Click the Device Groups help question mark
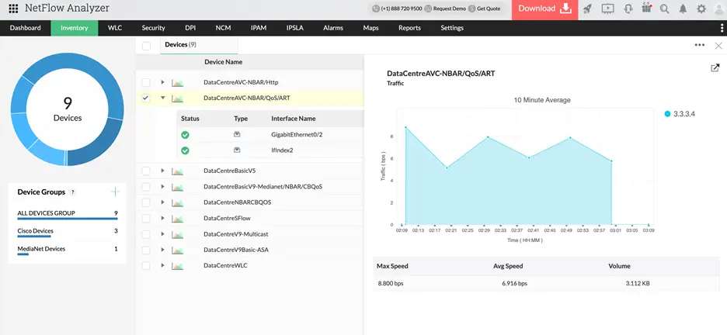Screen dimensions: 727x335 (72, 192)
